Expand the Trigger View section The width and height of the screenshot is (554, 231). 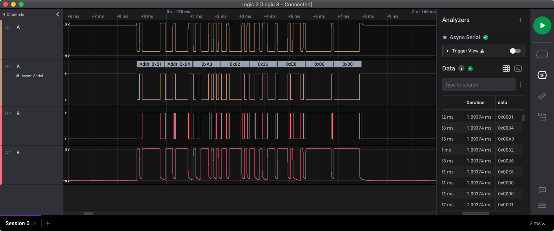click(447, 51)
